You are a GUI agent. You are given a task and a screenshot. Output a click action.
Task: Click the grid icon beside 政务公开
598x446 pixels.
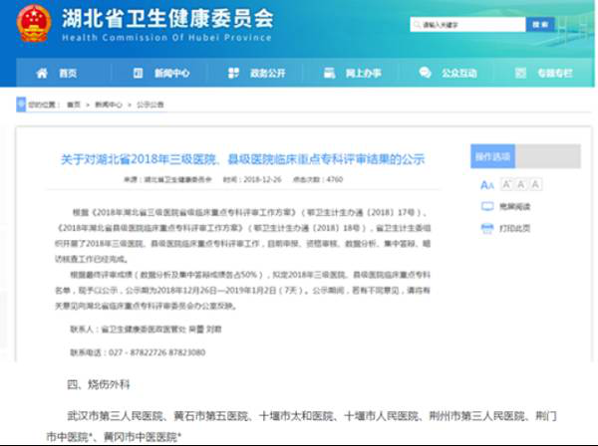coord(233,73)
